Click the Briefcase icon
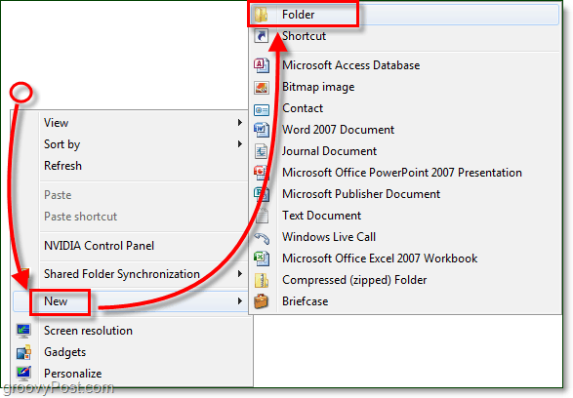Screen dimensions: 573x398 pos(262,301)
